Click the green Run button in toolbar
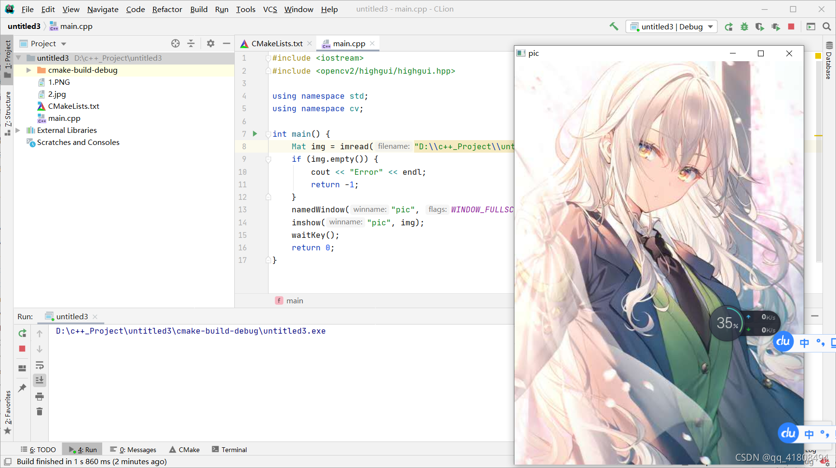 click(728, 27)
